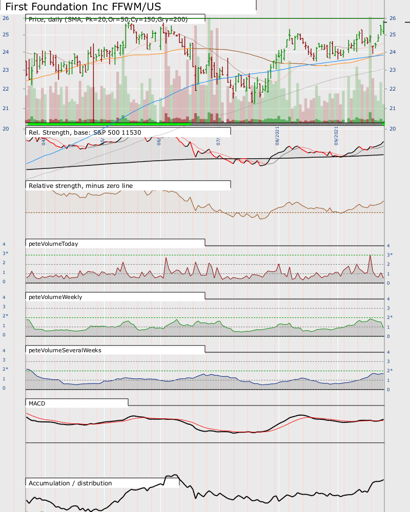The height and width of the screenshot is (512, 410).
Task: Click the 24 price label on right axis
Action: [393, 52]
